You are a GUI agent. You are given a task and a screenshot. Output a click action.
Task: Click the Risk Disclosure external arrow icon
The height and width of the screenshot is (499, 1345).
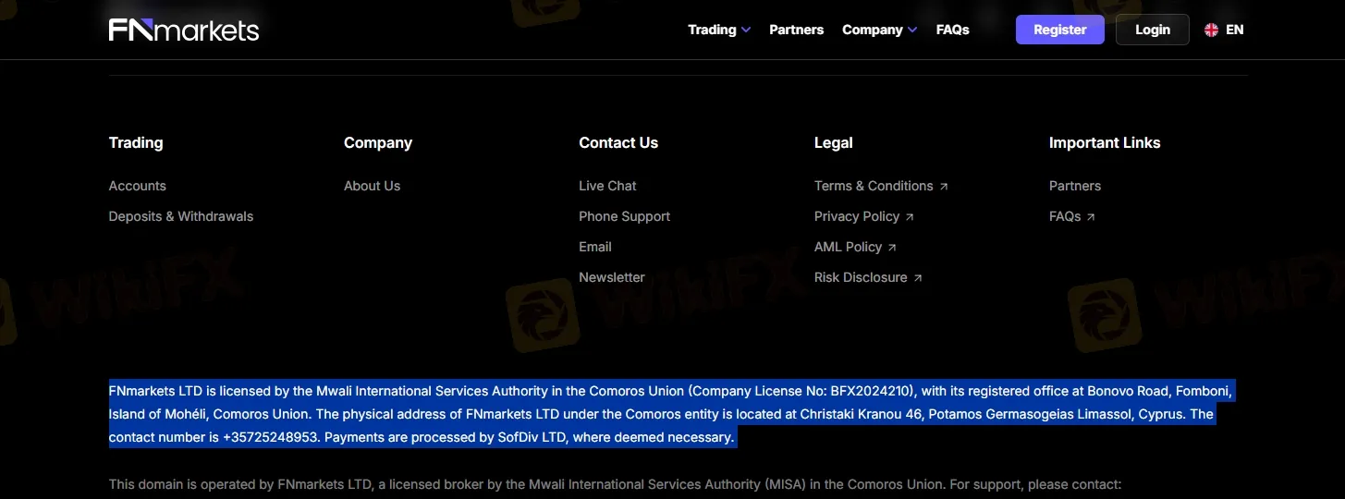point(917,278)
